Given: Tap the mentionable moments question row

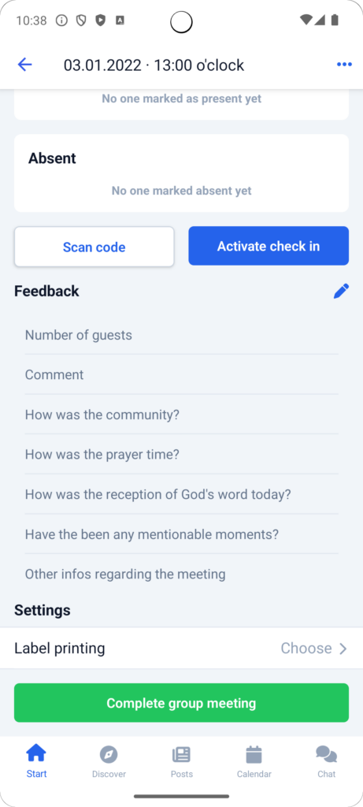Looking at the screenshot, I should (x=181, y=534).
